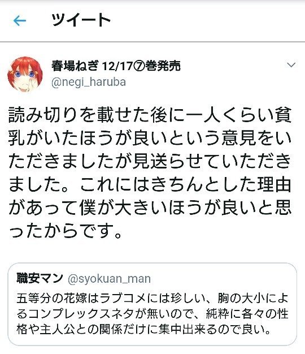The width and height of the screenshot is (305, 354).
Task: Click the quoted author name 職安マン
Action: (x=40, y=278)
